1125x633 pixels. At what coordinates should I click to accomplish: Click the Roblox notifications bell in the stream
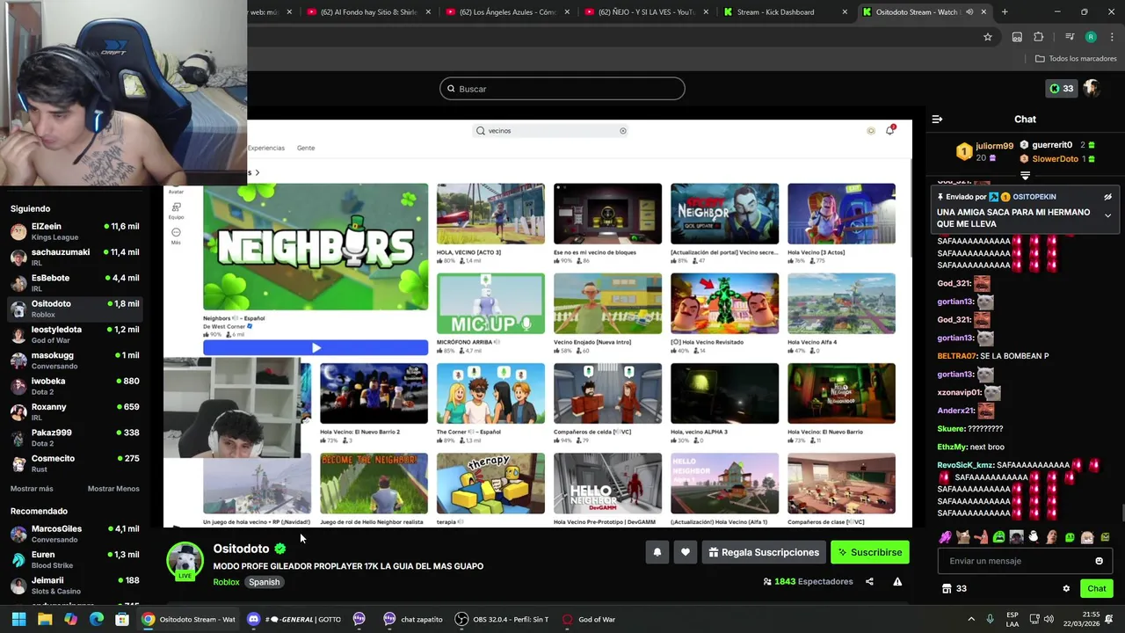890,130
